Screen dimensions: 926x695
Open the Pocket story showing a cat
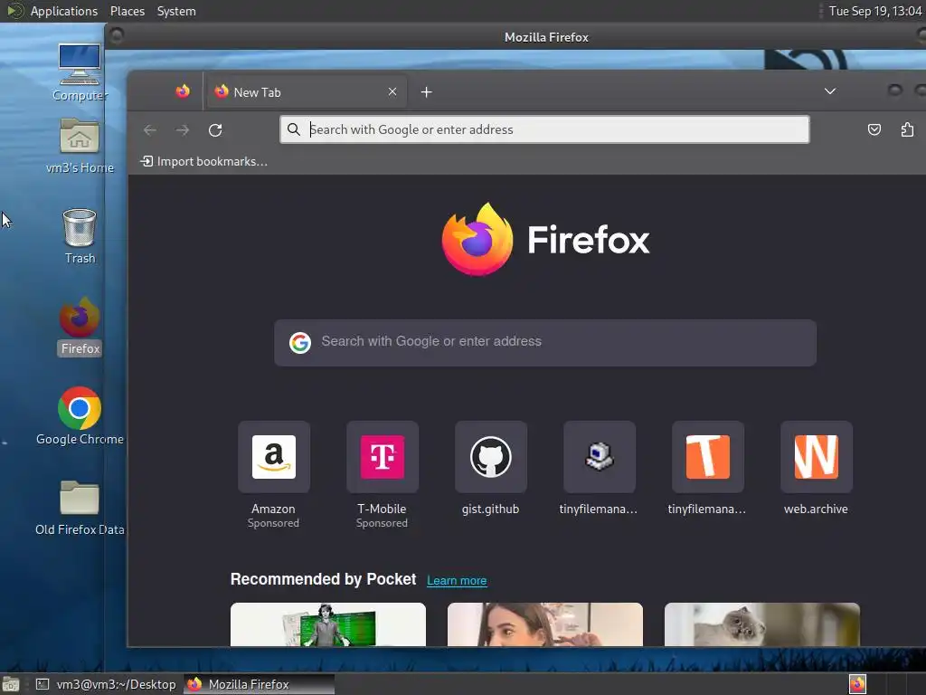coord(761,624)
